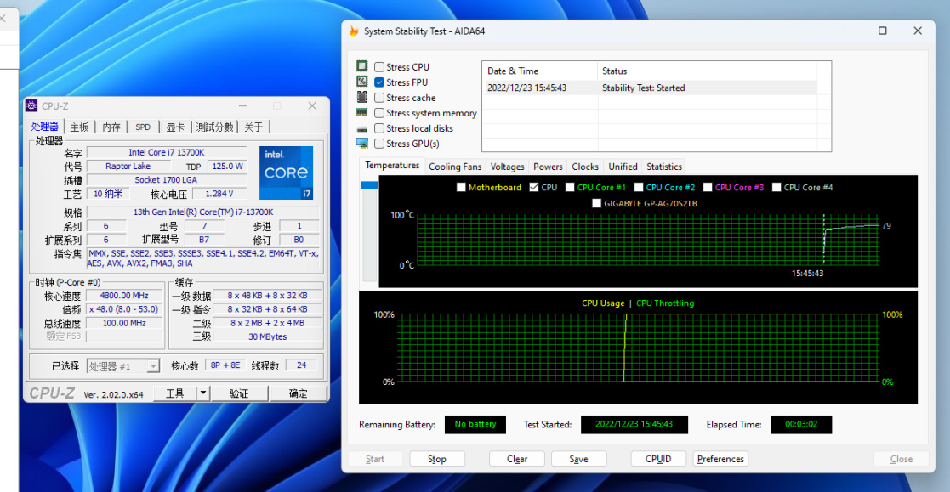Viewport: 950px width, 492px height.
Task: Click the Stress system memory RAM icon
Action: [361, 112]
